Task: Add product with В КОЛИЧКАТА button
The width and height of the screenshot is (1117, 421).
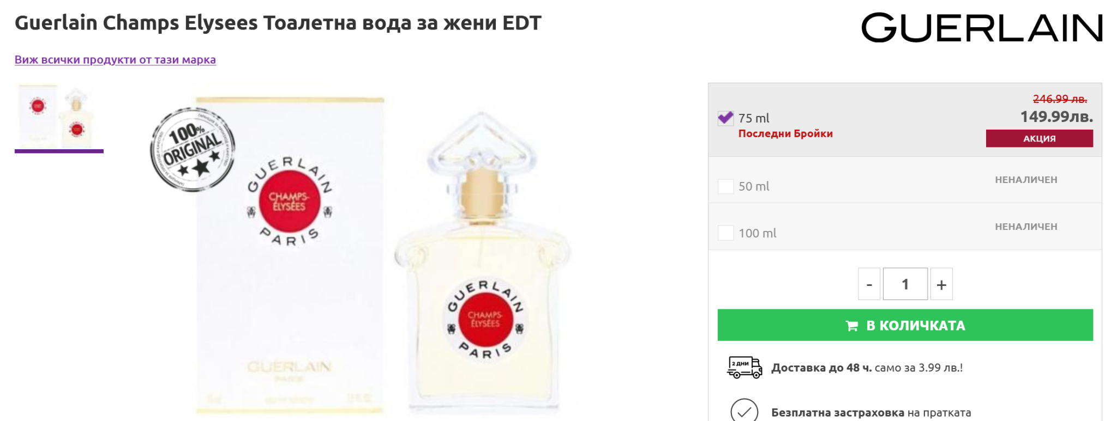Action: 905,325
